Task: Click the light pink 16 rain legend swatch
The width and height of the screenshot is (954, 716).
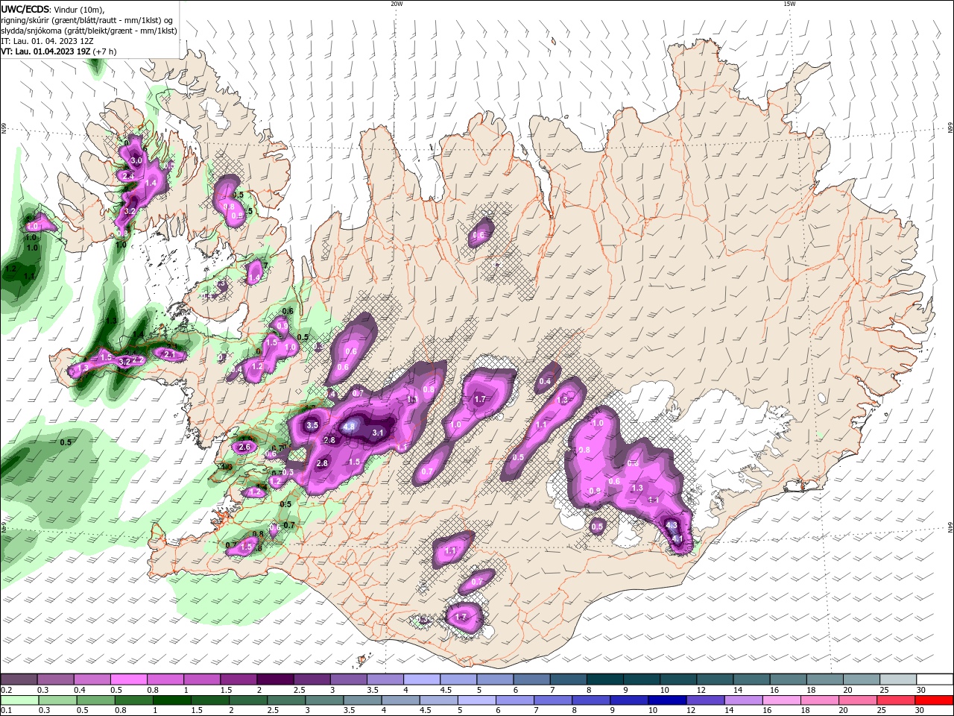Action: click(782, 700)
